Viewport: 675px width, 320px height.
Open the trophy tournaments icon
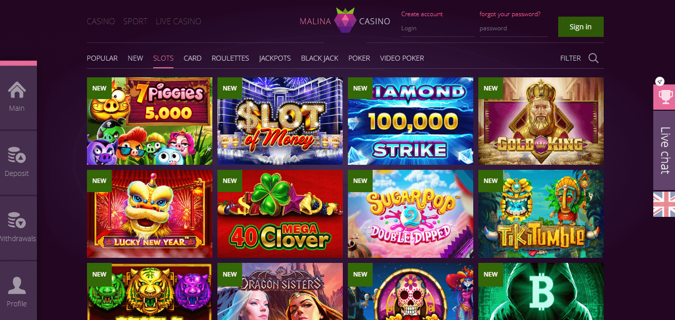664,97
